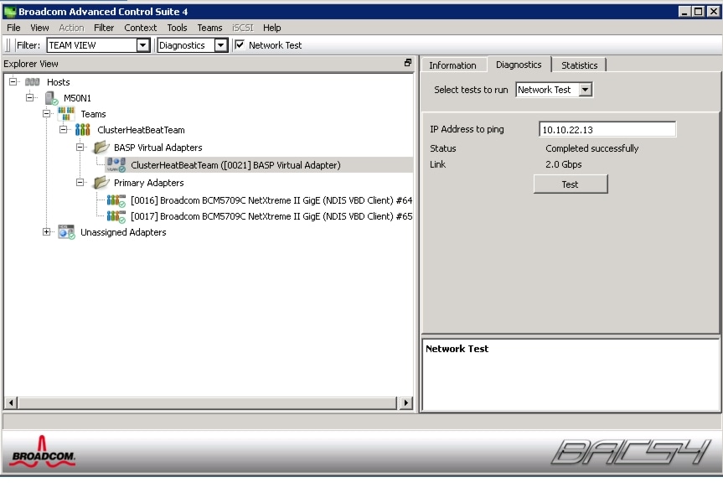Screen dimensions: 723x503
Task: Collapse the M50N1 host node
Action: click(x=30, y=97)
